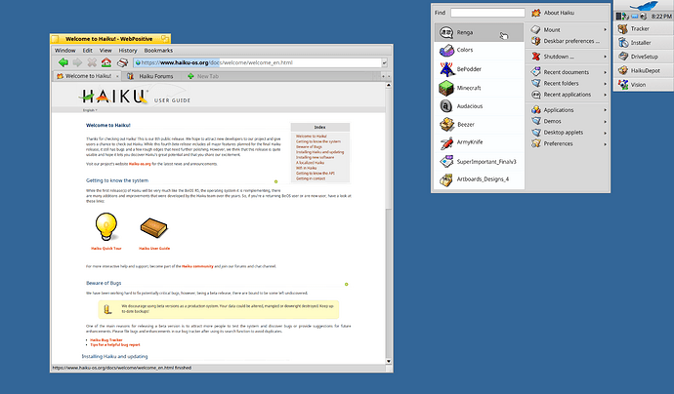
Task: Expand Desktop applets submenu
Action: [568, 133]
